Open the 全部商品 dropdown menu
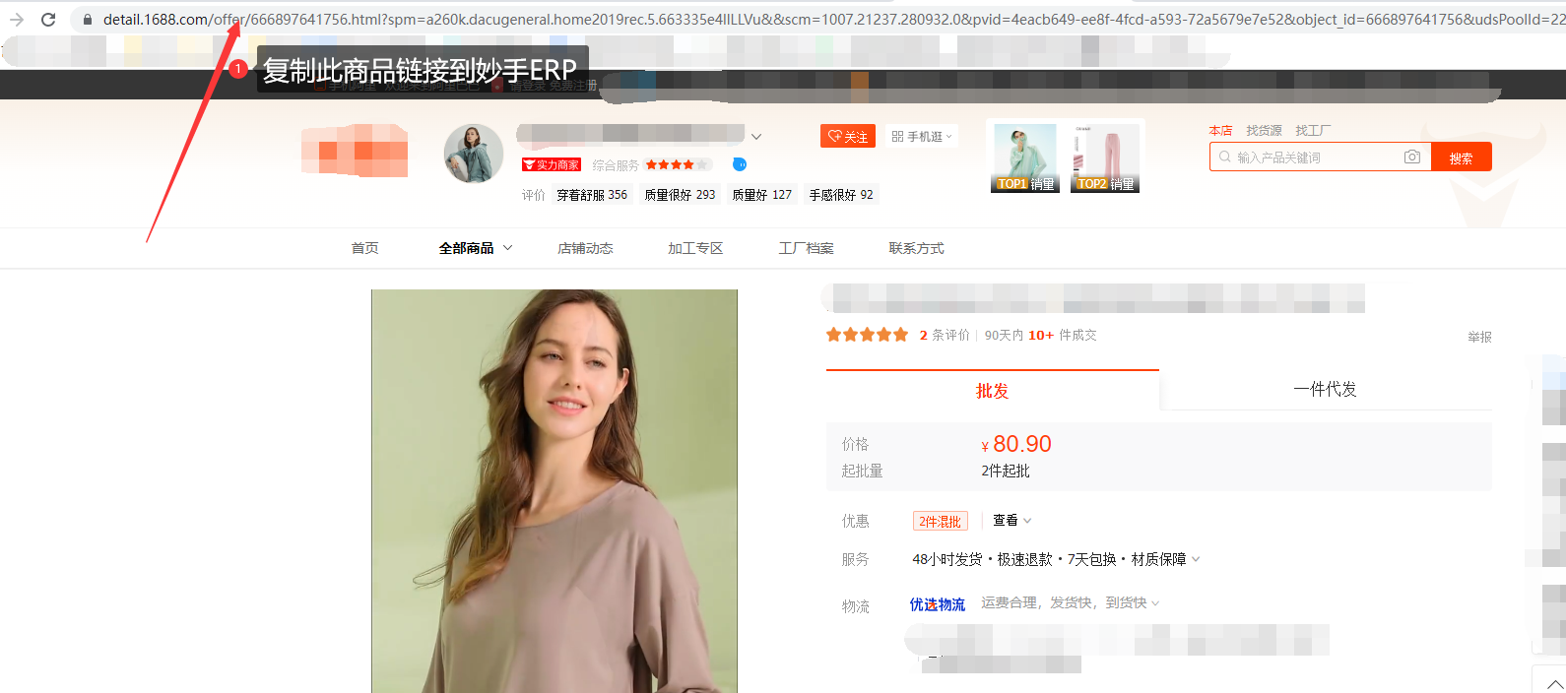 (475, 248)
